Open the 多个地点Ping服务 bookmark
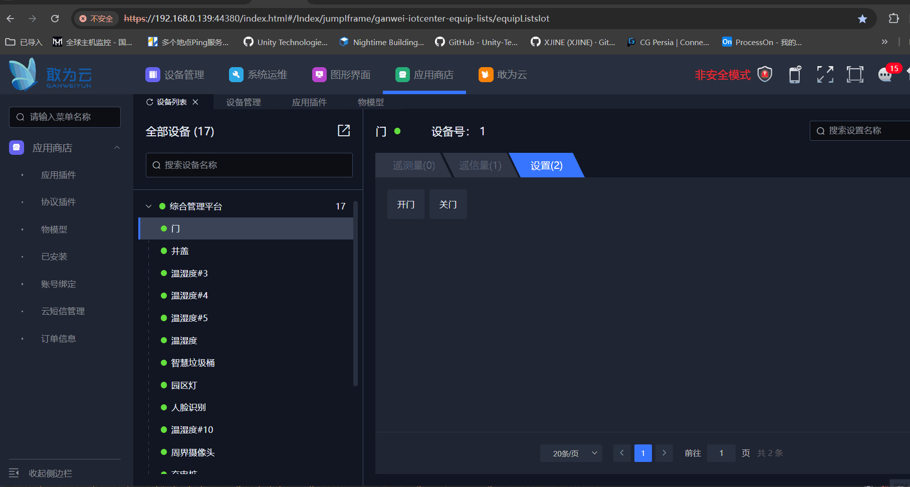 (x=188, y=42)
